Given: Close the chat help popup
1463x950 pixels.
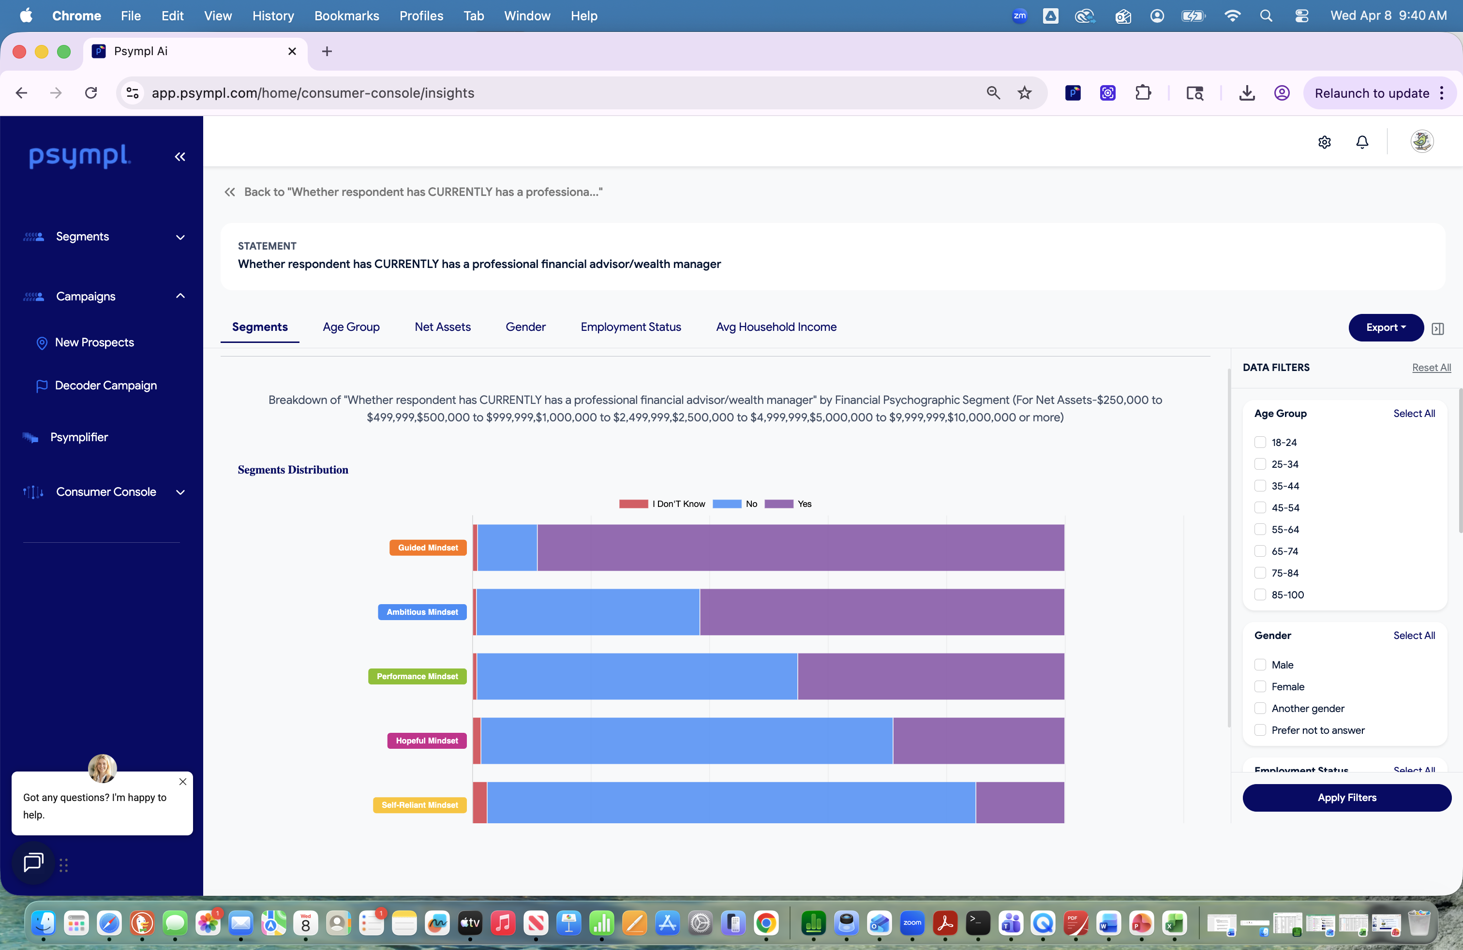Looking at the screenshot, I should point(182,782).
